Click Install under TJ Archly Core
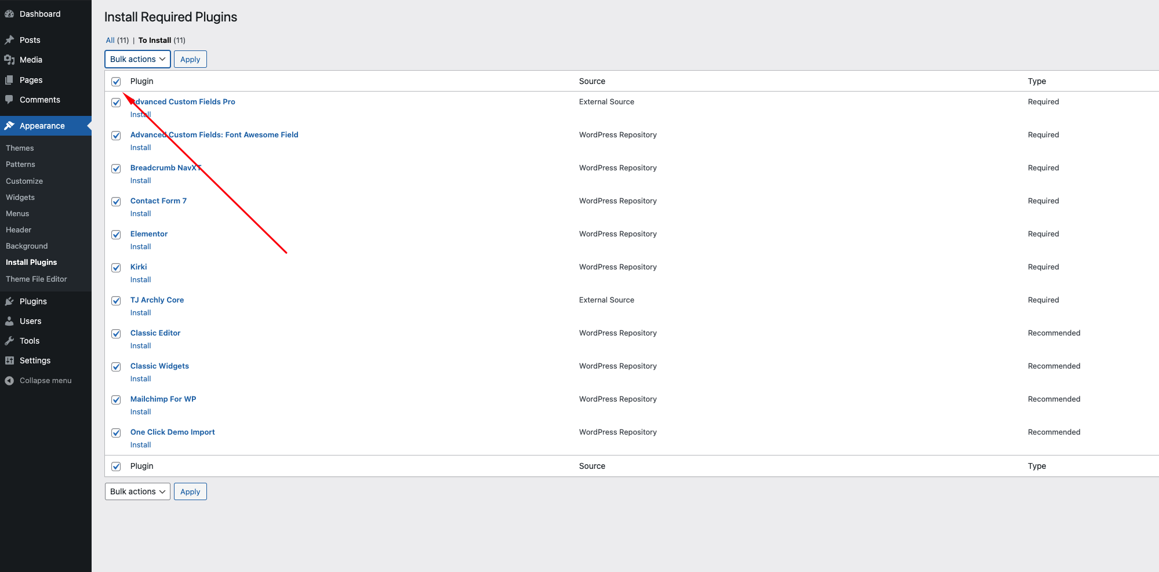 click(x=140, y=313)
